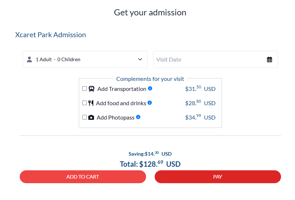Screen dimensions: 295x200
Task: Tick the Add food and drinks checkbox
Action: click(85, 103)
